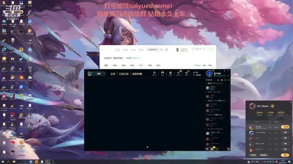Open the League client crafting hammer icon

pos(178,73)
